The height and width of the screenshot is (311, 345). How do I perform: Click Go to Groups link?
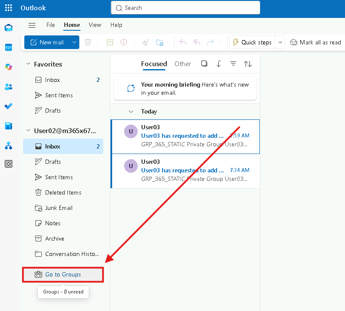tap(63, 275)
